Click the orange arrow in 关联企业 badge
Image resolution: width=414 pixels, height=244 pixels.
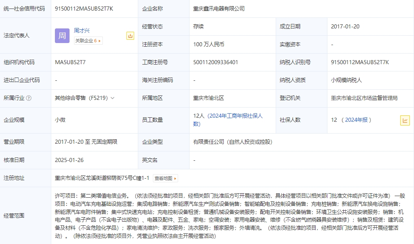(100, 41)
